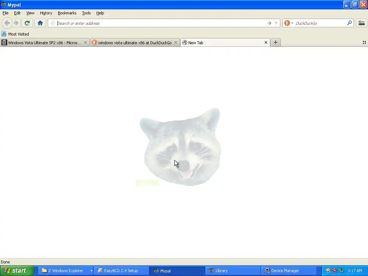Click the Windows Start button
The image size is (368, 276).
[x=17, y=271]
